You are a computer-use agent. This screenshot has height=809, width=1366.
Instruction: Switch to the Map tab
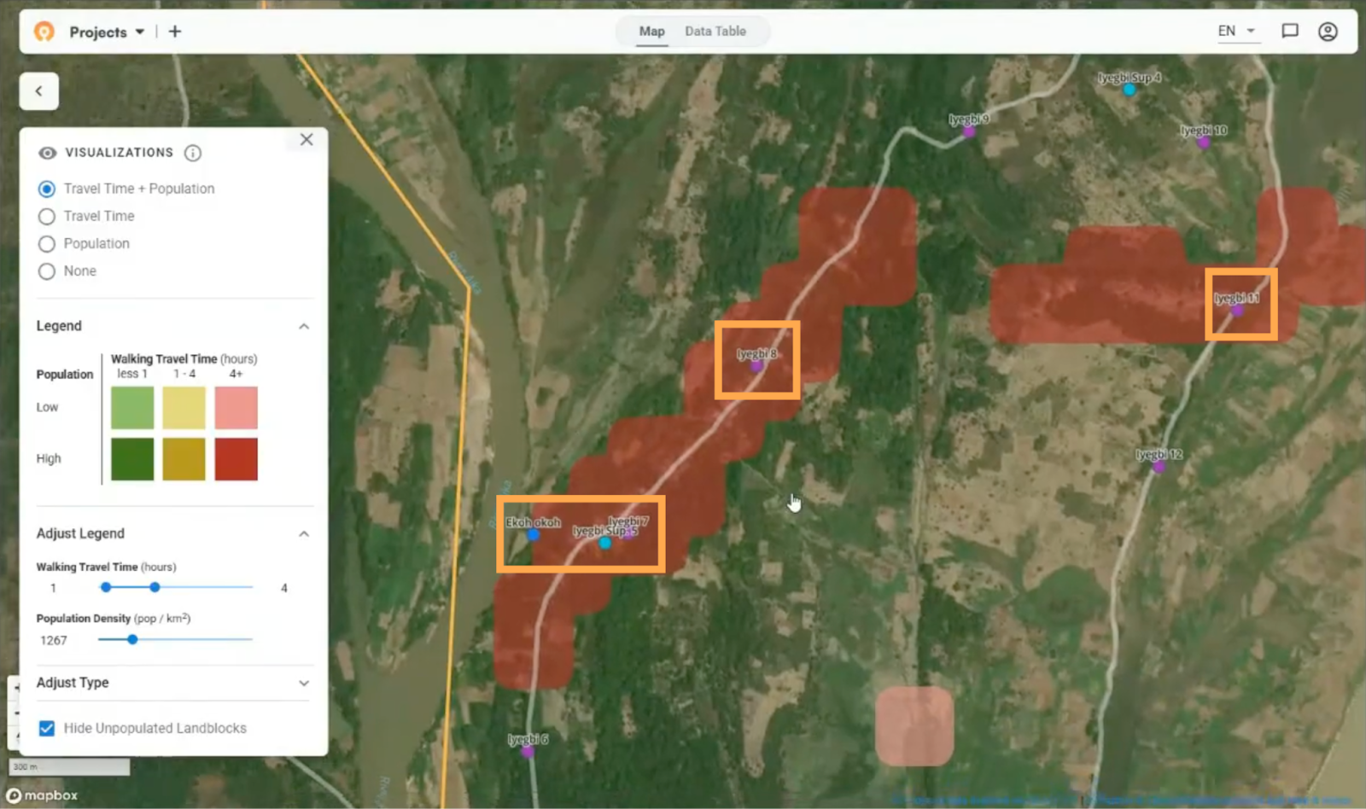tap(651, 32)
